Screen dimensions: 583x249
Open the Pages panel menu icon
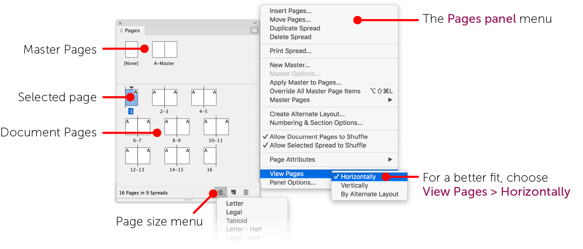(254, 30)
